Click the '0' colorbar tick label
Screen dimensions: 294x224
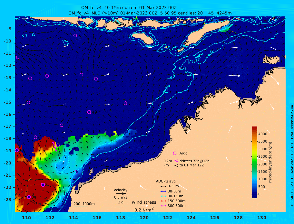[260, 194]
